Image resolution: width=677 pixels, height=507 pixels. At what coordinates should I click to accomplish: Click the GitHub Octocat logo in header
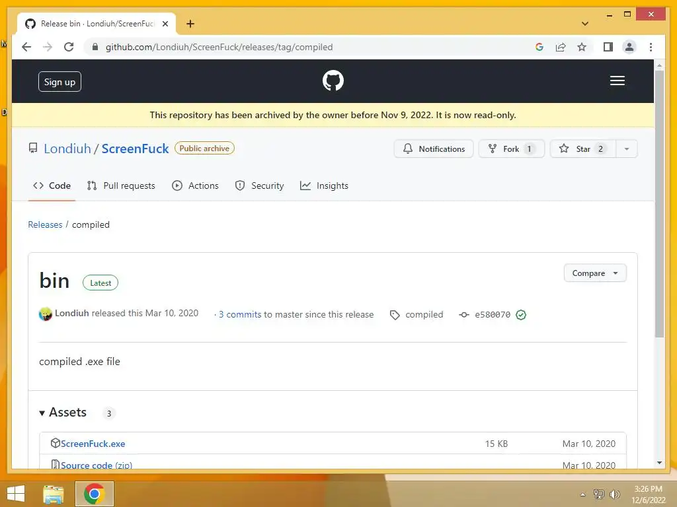coord(333,81)
